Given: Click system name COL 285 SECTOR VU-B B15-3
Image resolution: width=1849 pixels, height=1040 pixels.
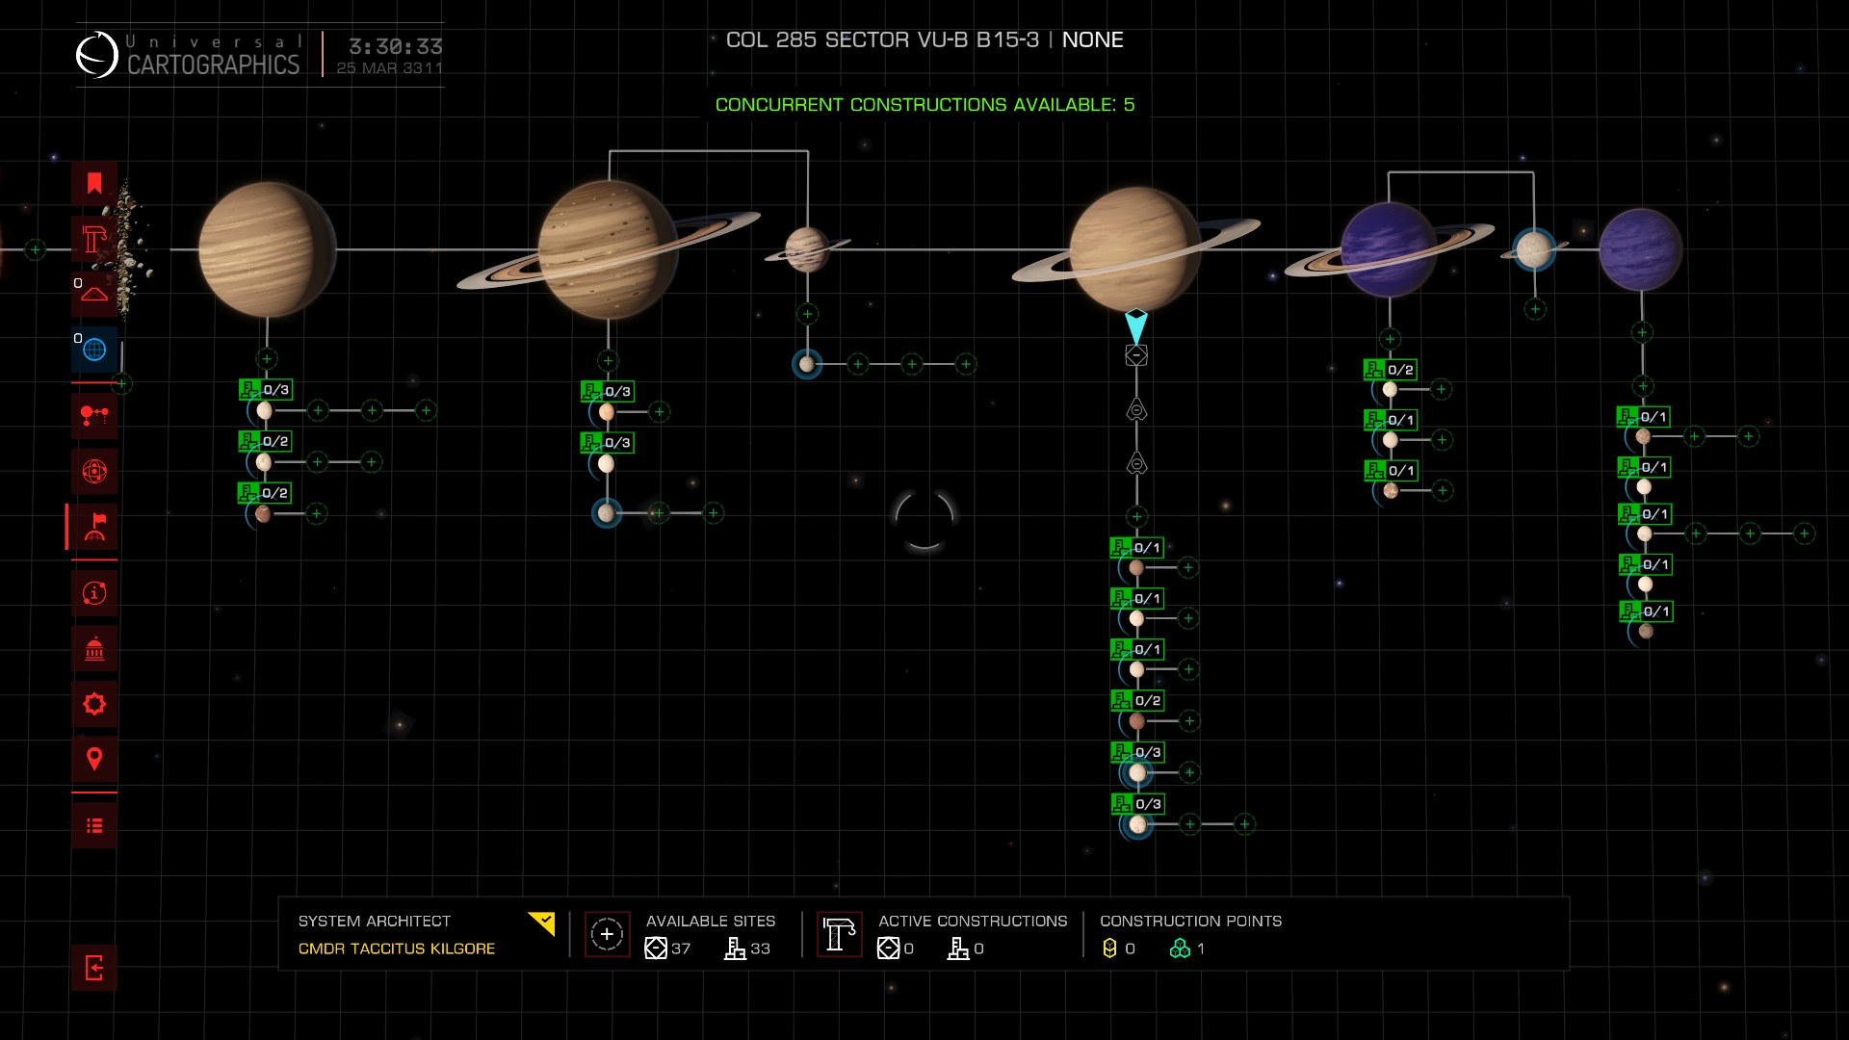Looking at the screenshot, I should [x=882, y=39].
